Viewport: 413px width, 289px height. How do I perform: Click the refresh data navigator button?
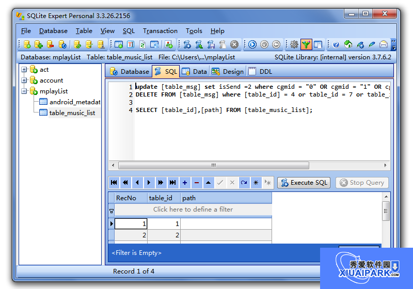click(244, 183)
